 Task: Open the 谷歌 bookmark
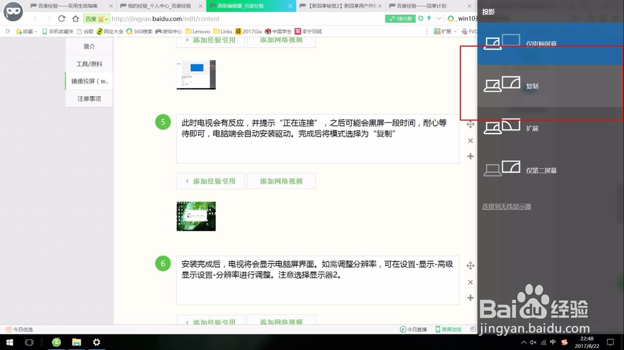[x=85, y=31]
